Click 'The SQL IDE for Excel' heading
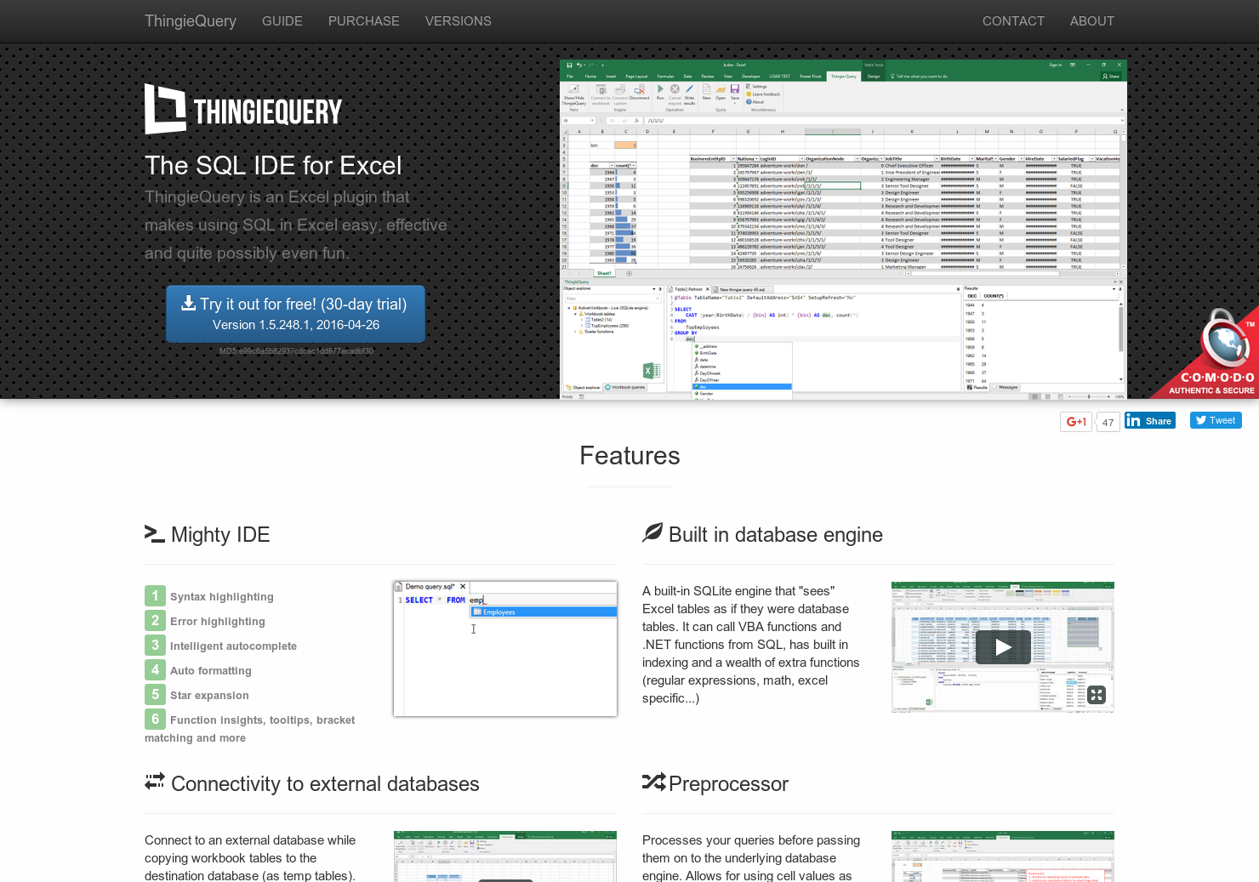The height and width of the screenshot is (882, 1259). pos(273,165)
